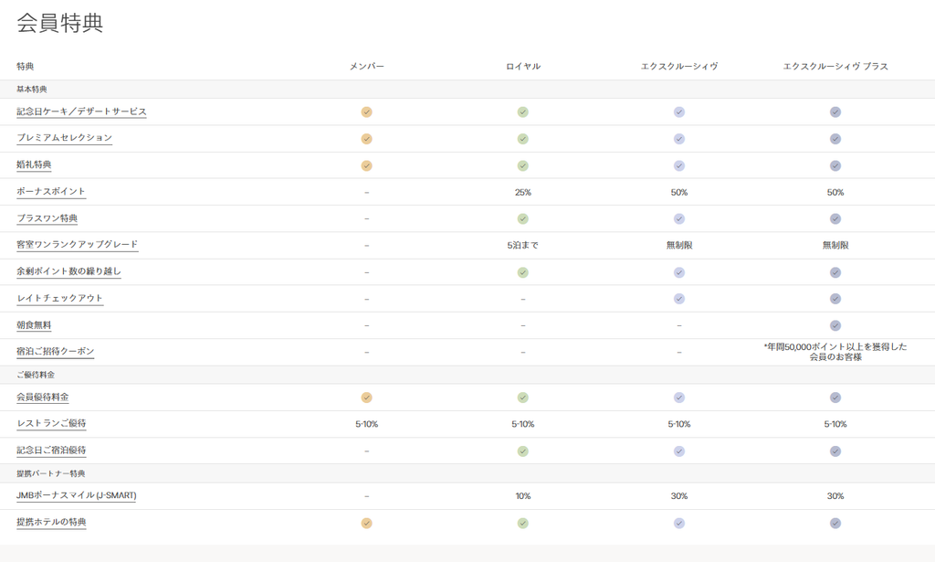Open the 提携ホテルの特典 link
The height and width of the screenshot is (562, 935).
tap(51, 522)
